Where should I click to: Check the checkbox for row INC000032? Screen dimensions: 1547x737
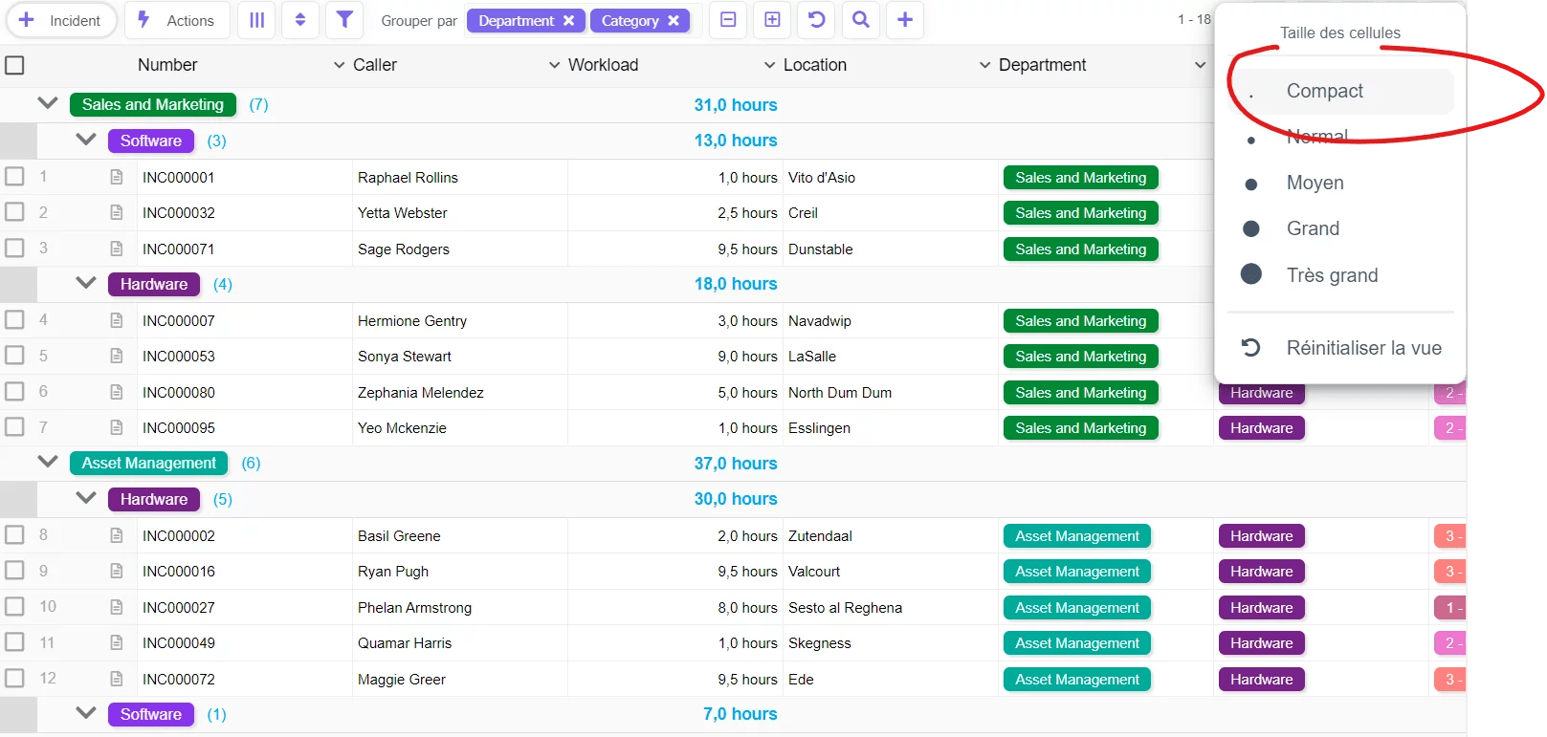point(14,212)
